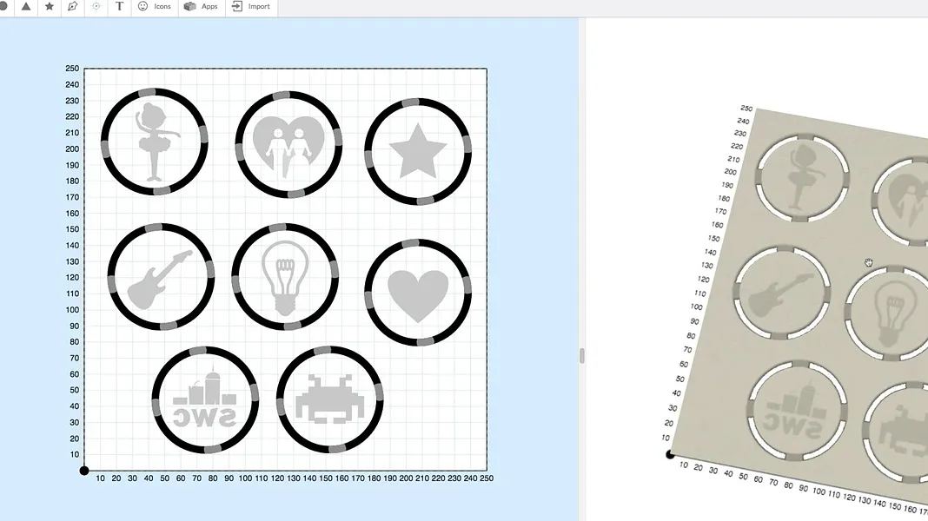Screen dimensions: 928x521
Task: Open the Apps menu
Action: (x=201, y=6)
